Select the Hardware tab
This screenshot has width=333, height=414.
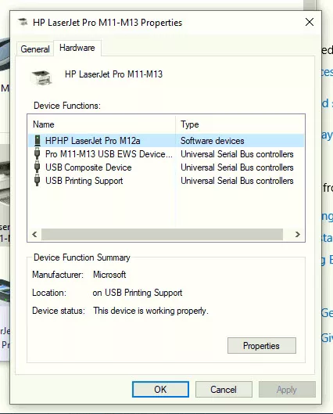tap(77, 48)
